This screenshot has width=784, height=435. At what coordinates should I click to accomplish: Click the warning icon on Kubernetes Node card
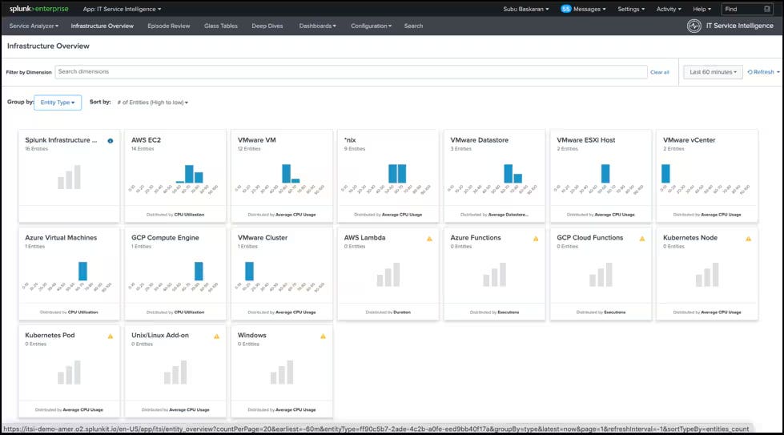[x=748, y=238]
